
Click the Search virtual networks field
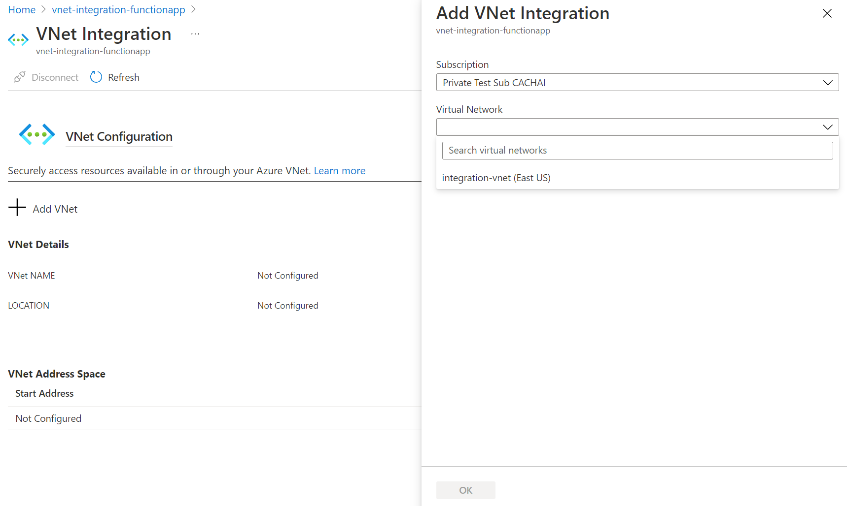tap(637, 151)
